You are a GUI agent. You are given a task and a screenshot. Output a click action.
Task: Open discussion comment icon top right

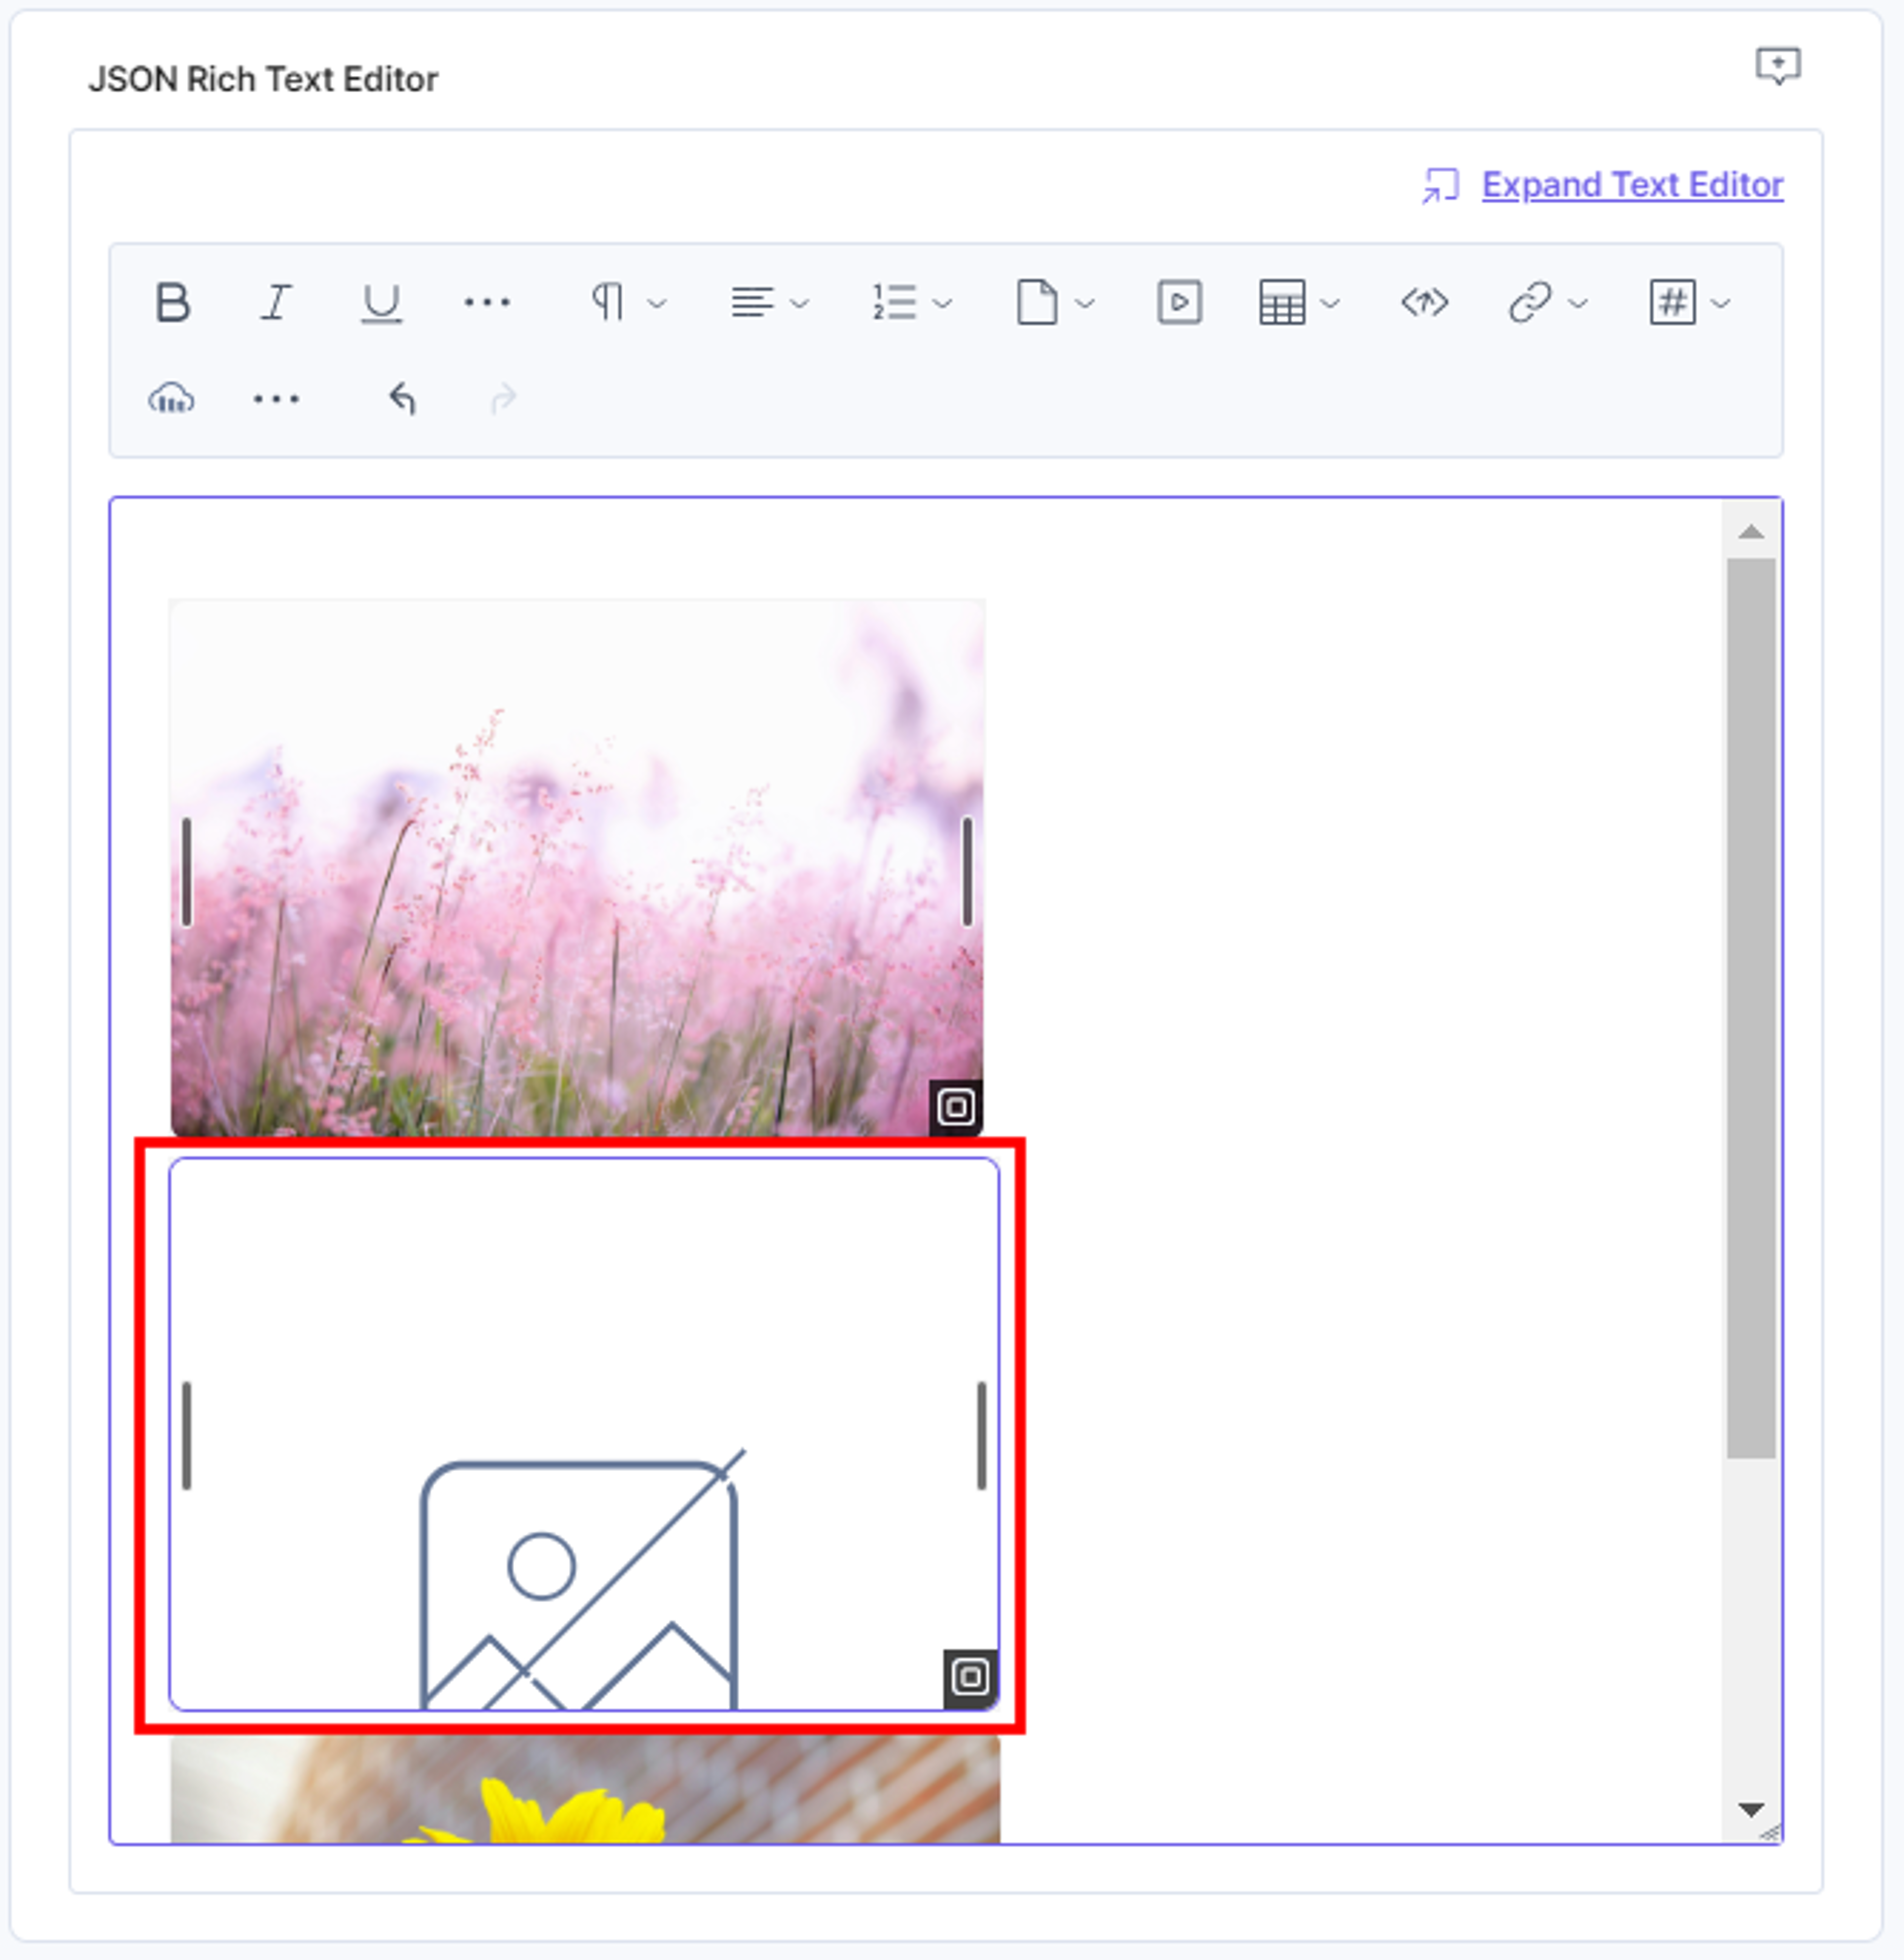(1778, 66)
